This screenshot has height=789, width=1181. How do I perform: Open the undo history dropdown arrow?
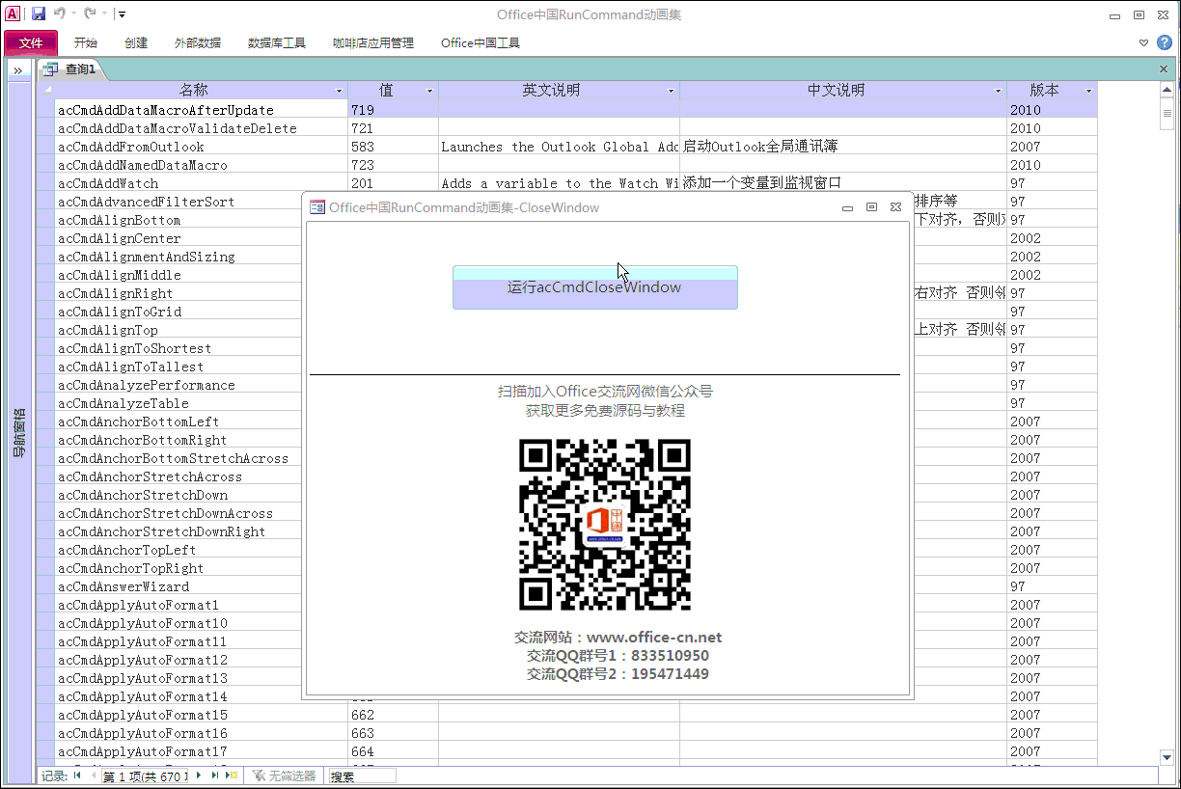point(73,14)
